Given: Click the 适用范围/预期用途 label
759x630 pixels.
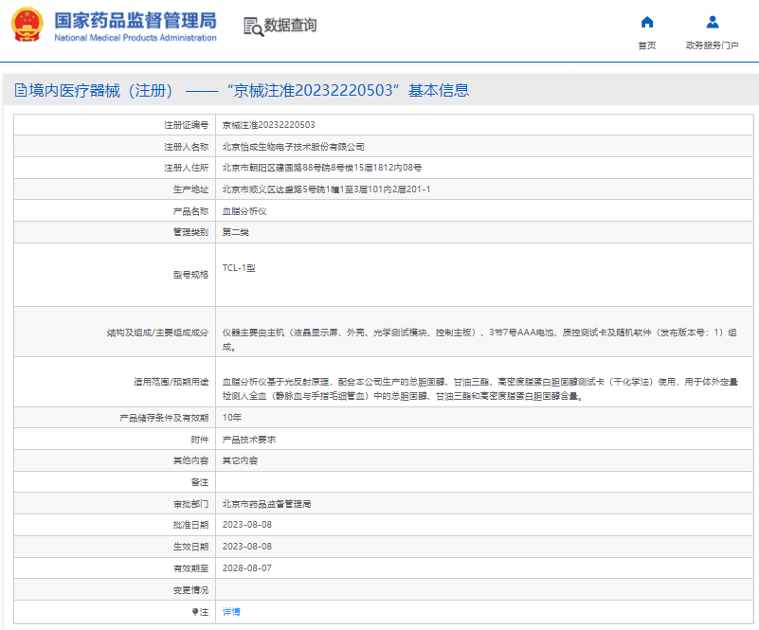Looking at the screenshot, I should [171, 382].
